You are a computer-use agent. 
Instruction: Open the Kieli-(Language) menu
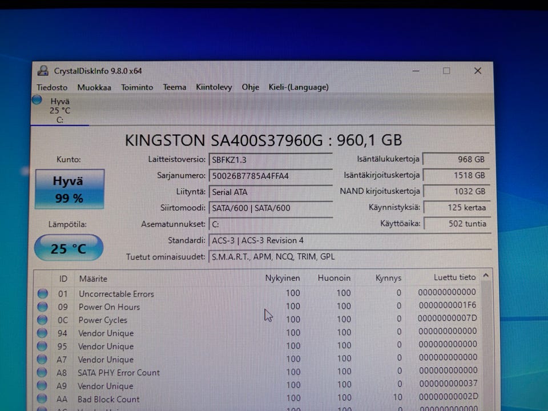click(x=299, y=87)
